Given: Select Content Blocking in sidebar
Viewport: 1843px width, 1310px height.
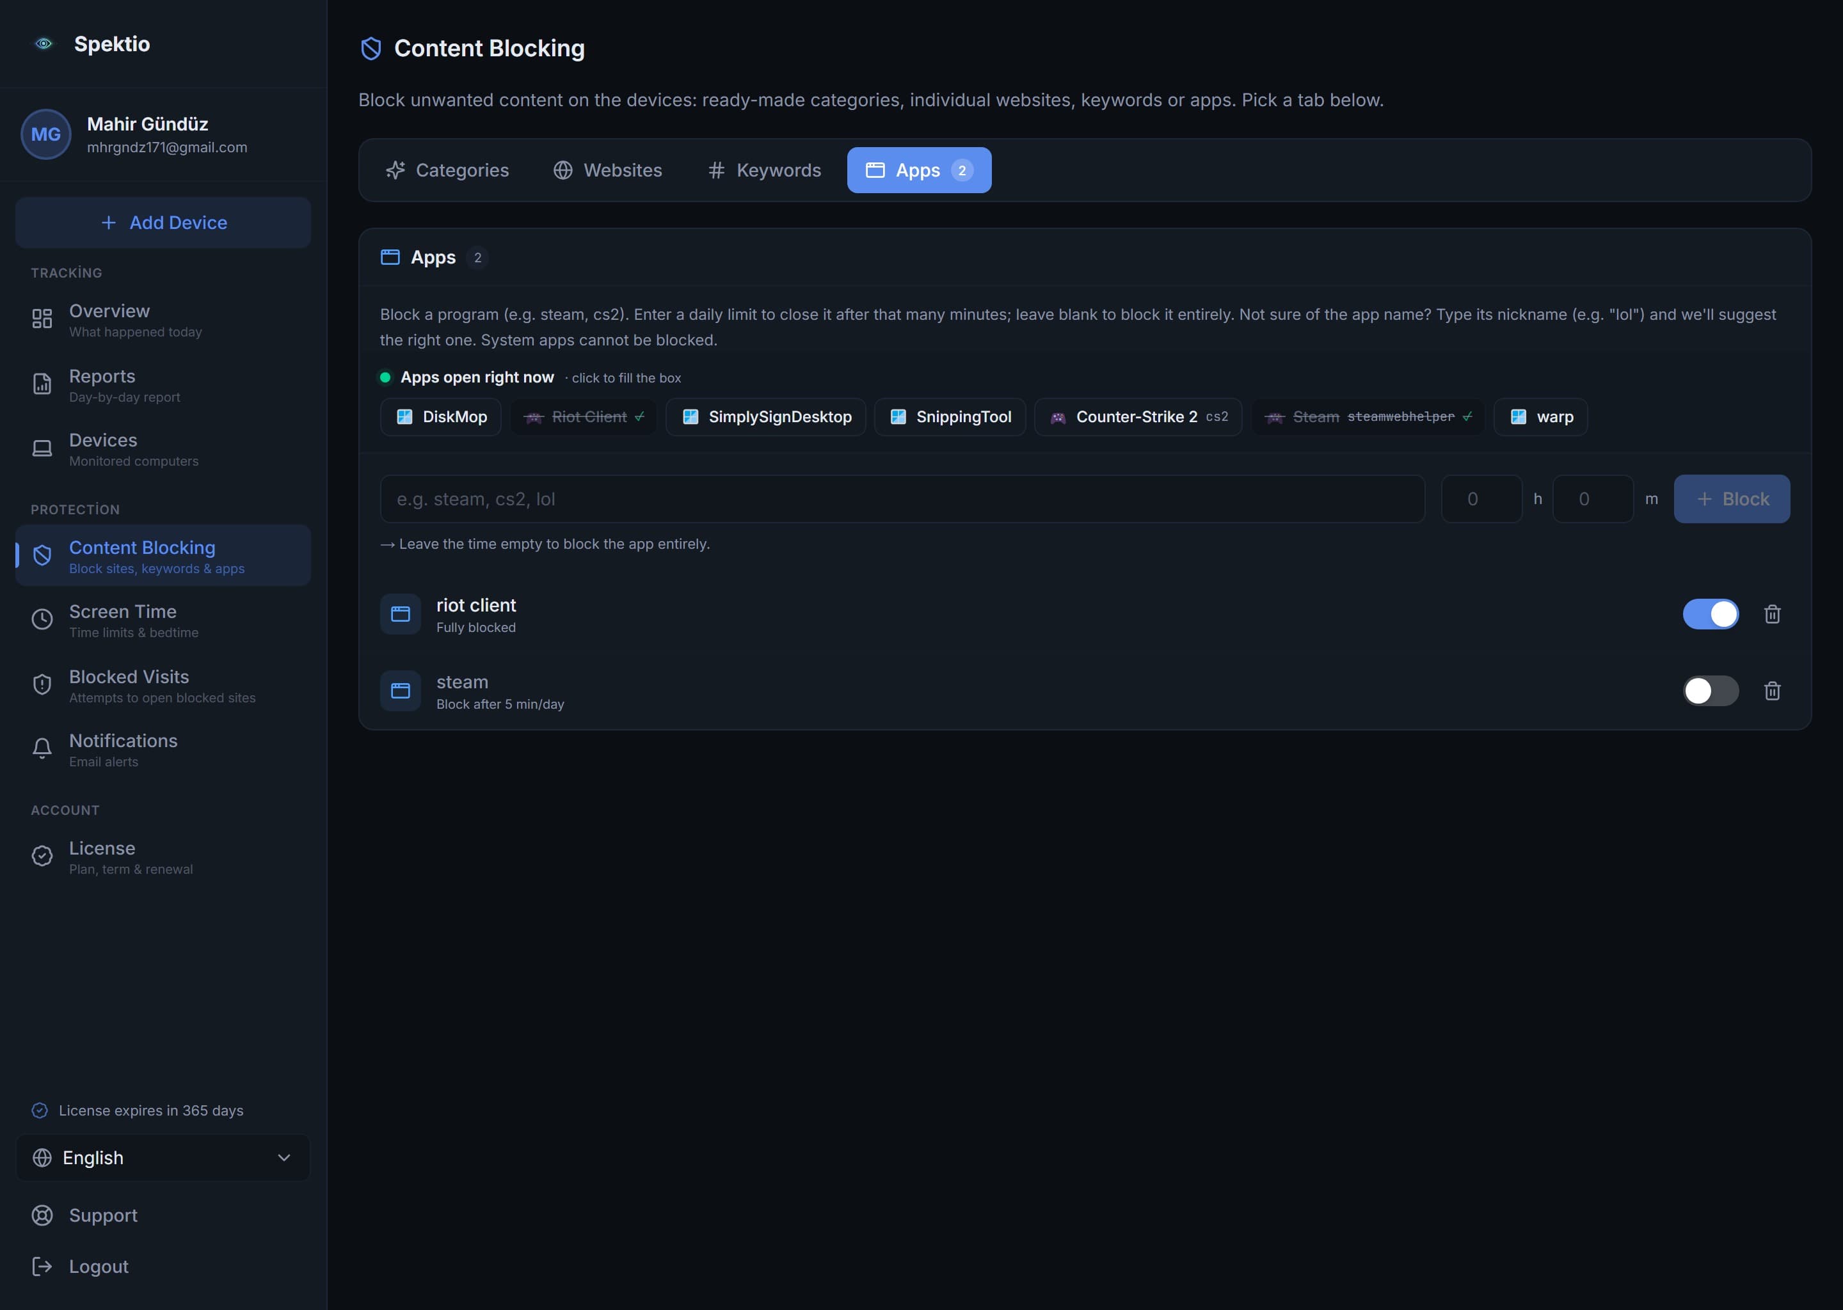Looking at the screenshot, I should click(163, 556).
